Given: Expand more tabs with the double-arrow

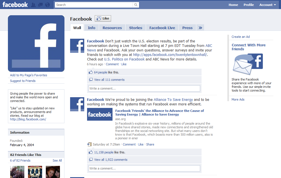Looking at the screenshot, I should pyautogui.click(x=200, y=28).
